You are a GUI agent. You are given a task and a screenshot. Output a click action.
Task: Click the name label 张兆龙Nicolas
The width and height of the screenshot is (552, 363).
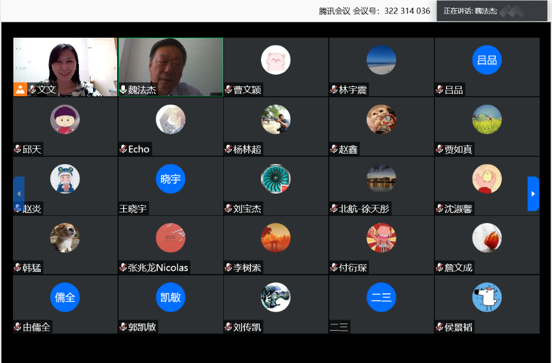[x=158, y=268]
